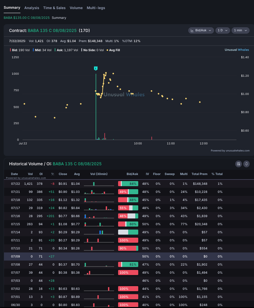
Task: Open the Time & Sales tab
Action: click(x=54, y=8)
